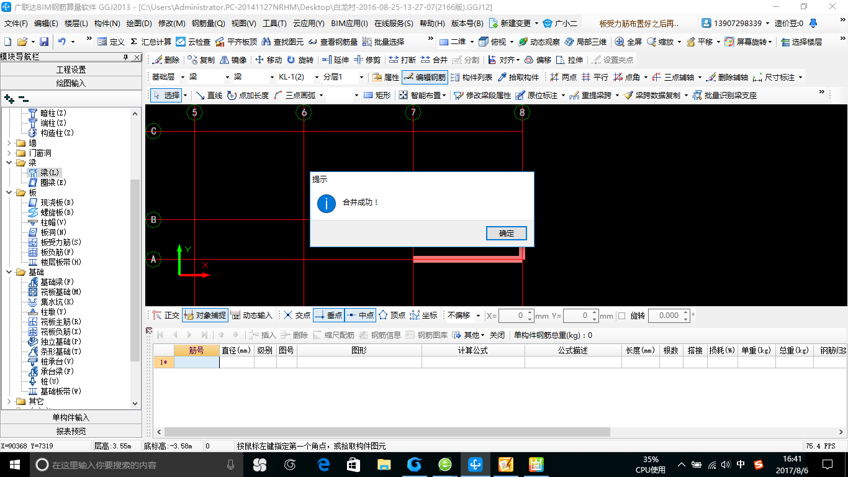Open the 单构件输入 panel
Screen dimensions: 848x477
tap(71, 417)
